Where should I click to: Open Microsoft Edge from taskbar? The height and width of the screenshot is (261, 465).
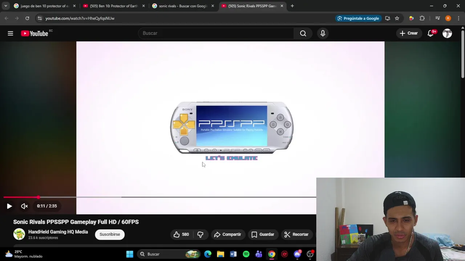pos(208,254)
